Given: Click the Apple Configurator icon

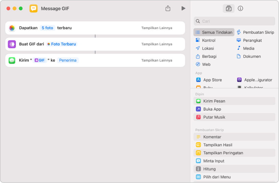Looking at the screenshot, I should (239, 80).
